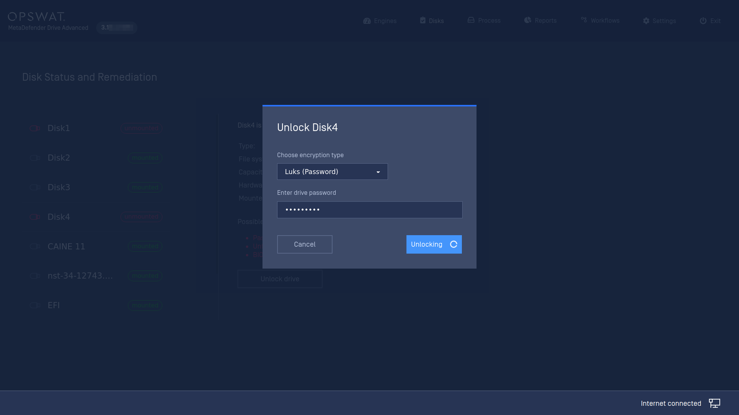Focus the drive password field
Screen dimensions: 739x415
tap(369, 210)
